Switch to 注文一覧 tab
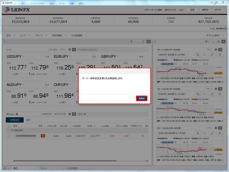229x172 pixels. pos(82,114)
